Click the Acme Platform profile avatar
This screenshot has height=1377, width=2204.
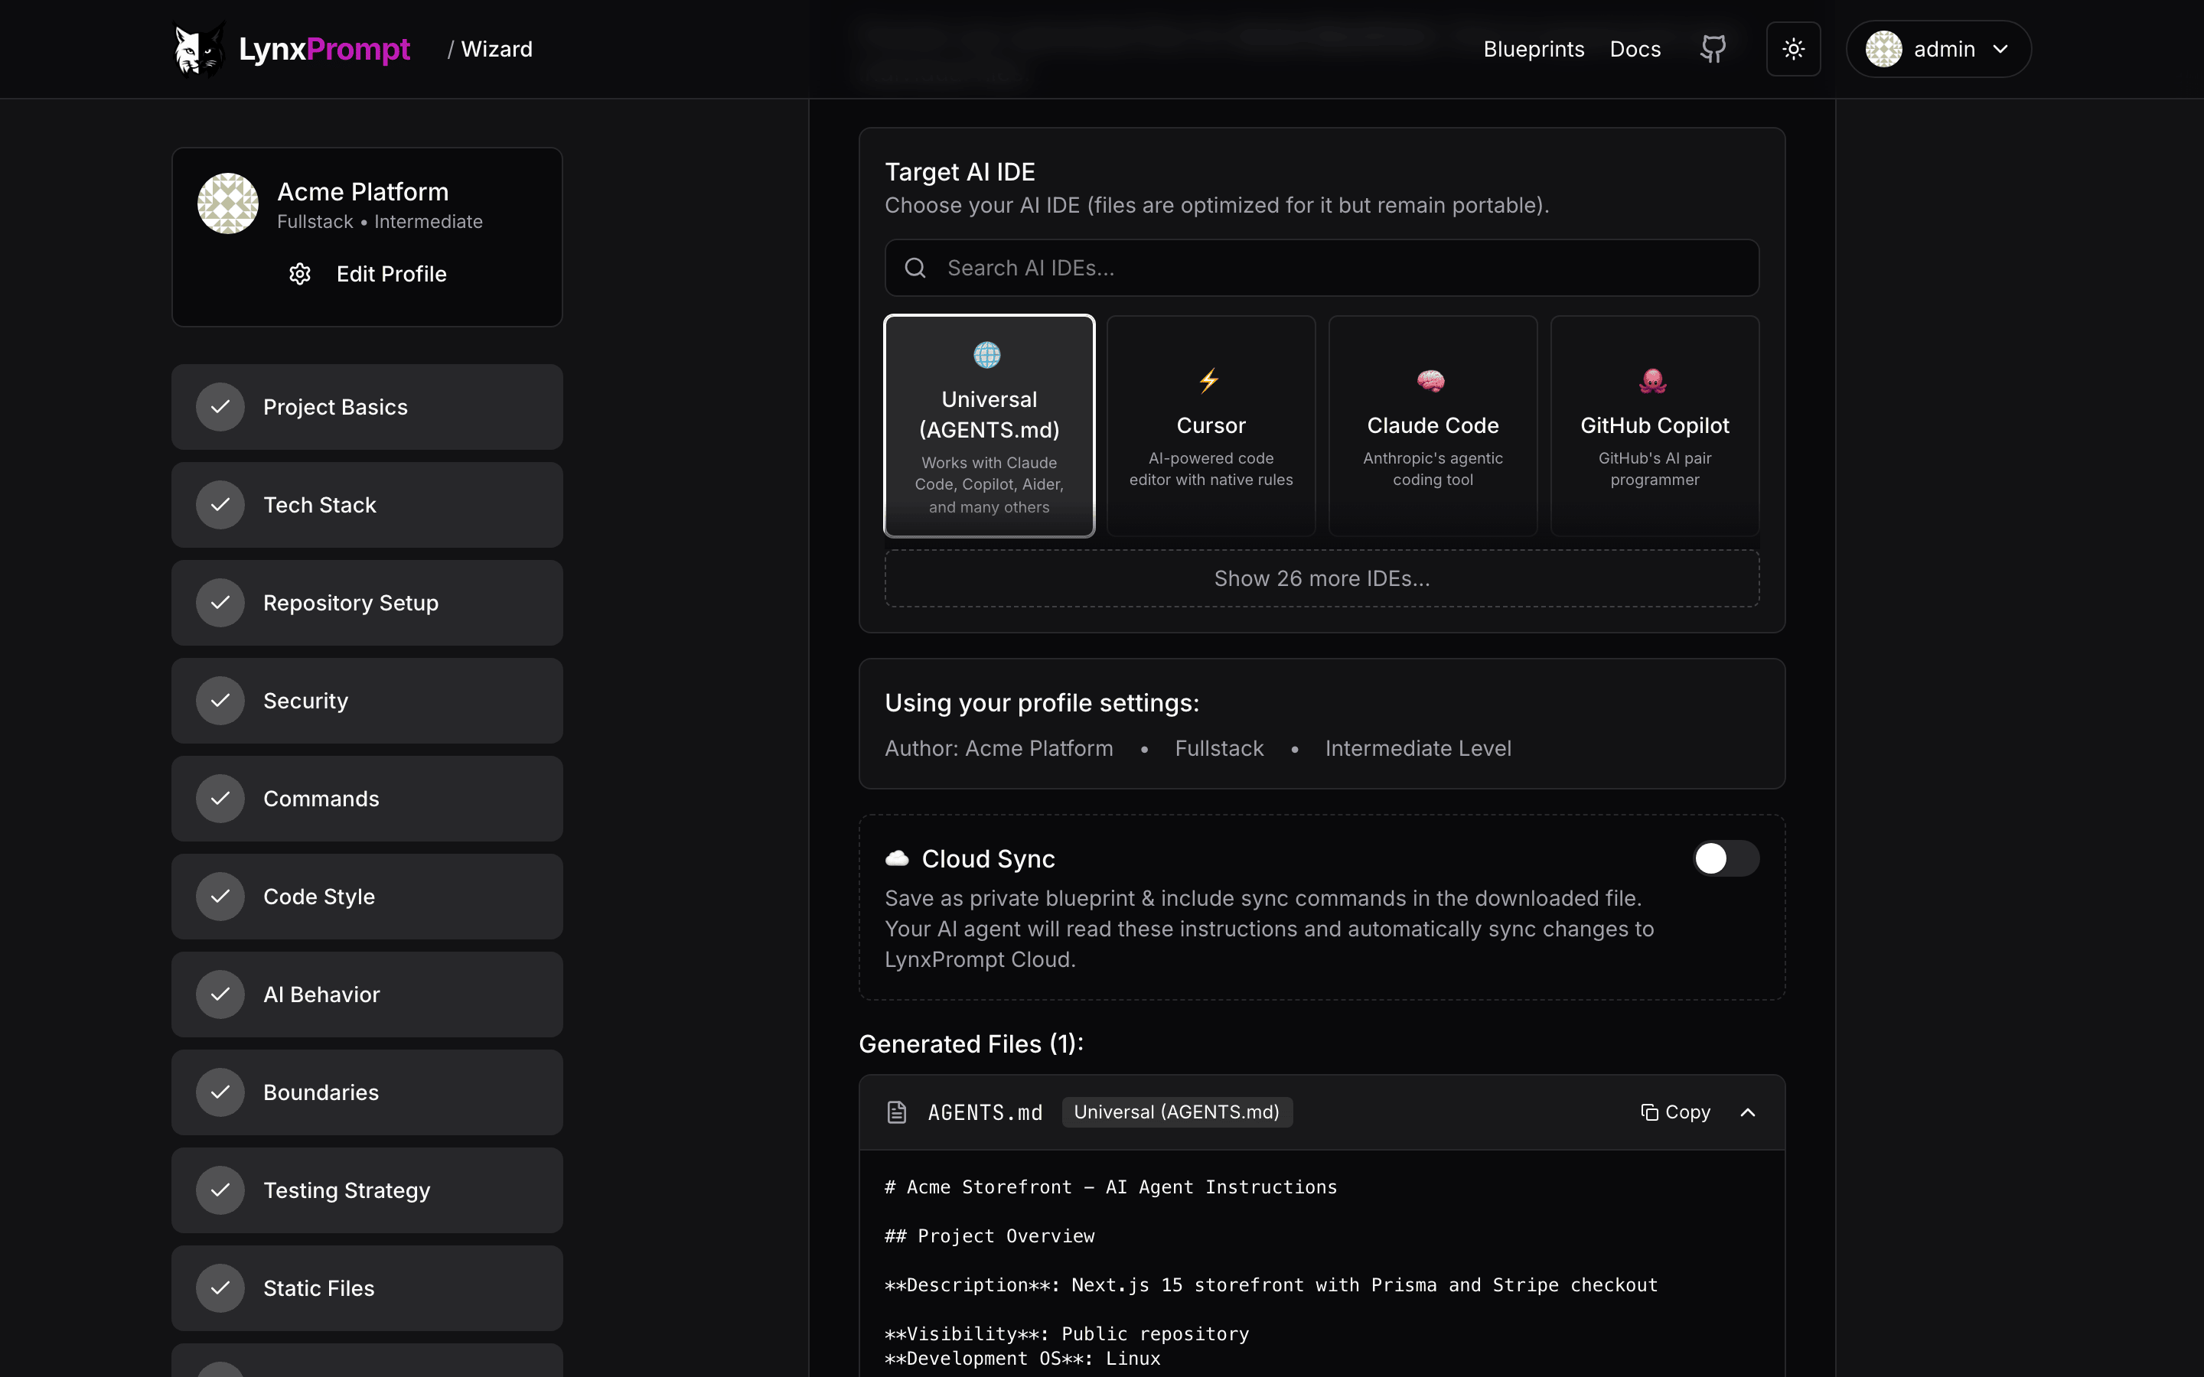coord(228,203)
